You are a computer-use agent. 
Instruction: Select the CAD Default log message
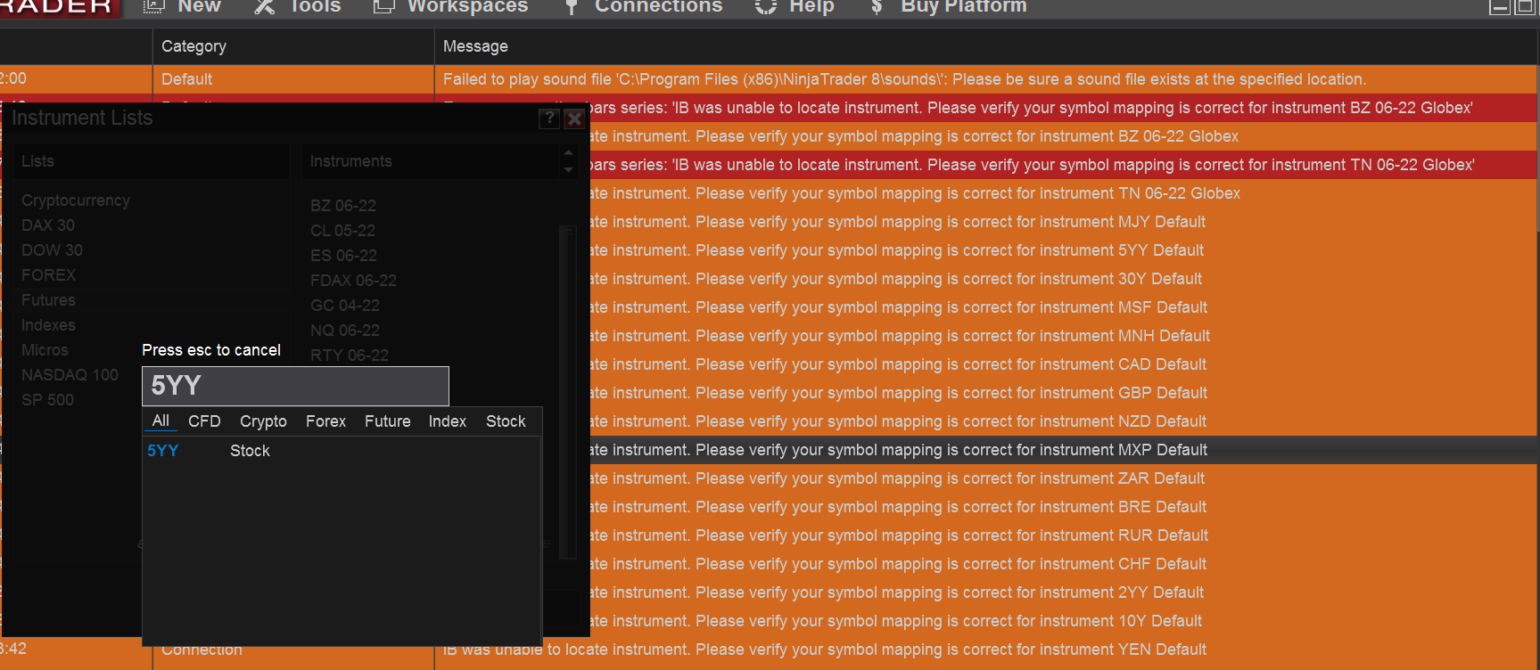point(1063,364)
